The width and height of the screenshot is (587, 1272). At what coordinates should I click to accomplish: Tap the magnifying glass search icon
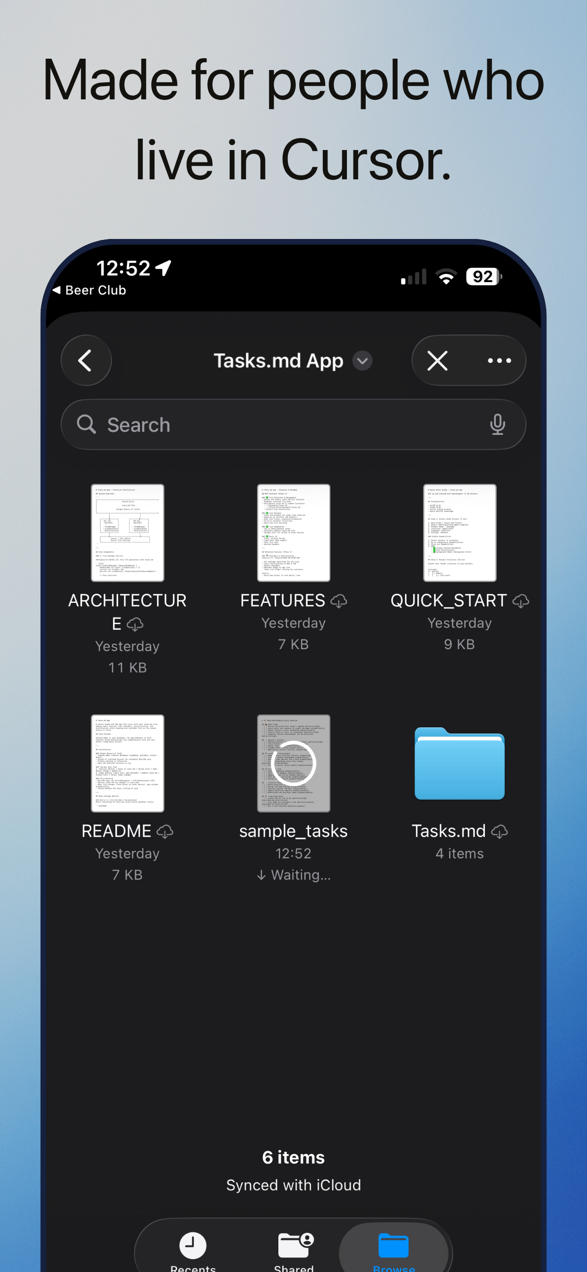(x=86, y=424)
